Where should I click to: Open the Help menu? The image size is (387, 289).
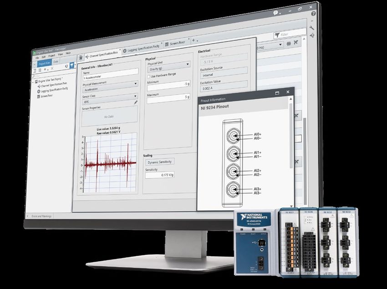point(68,53)
